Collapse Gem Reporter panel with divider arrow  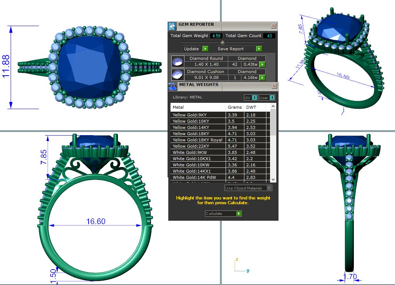click(222, 42)
